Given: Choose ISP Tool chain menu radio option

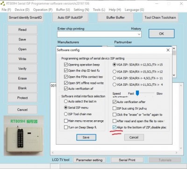Looking at the screenshot, I should [x=66, y=114].
